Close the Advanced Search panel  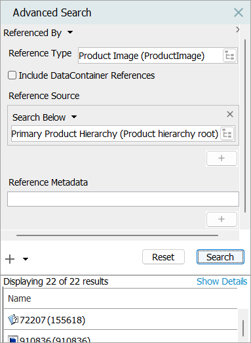239,12
